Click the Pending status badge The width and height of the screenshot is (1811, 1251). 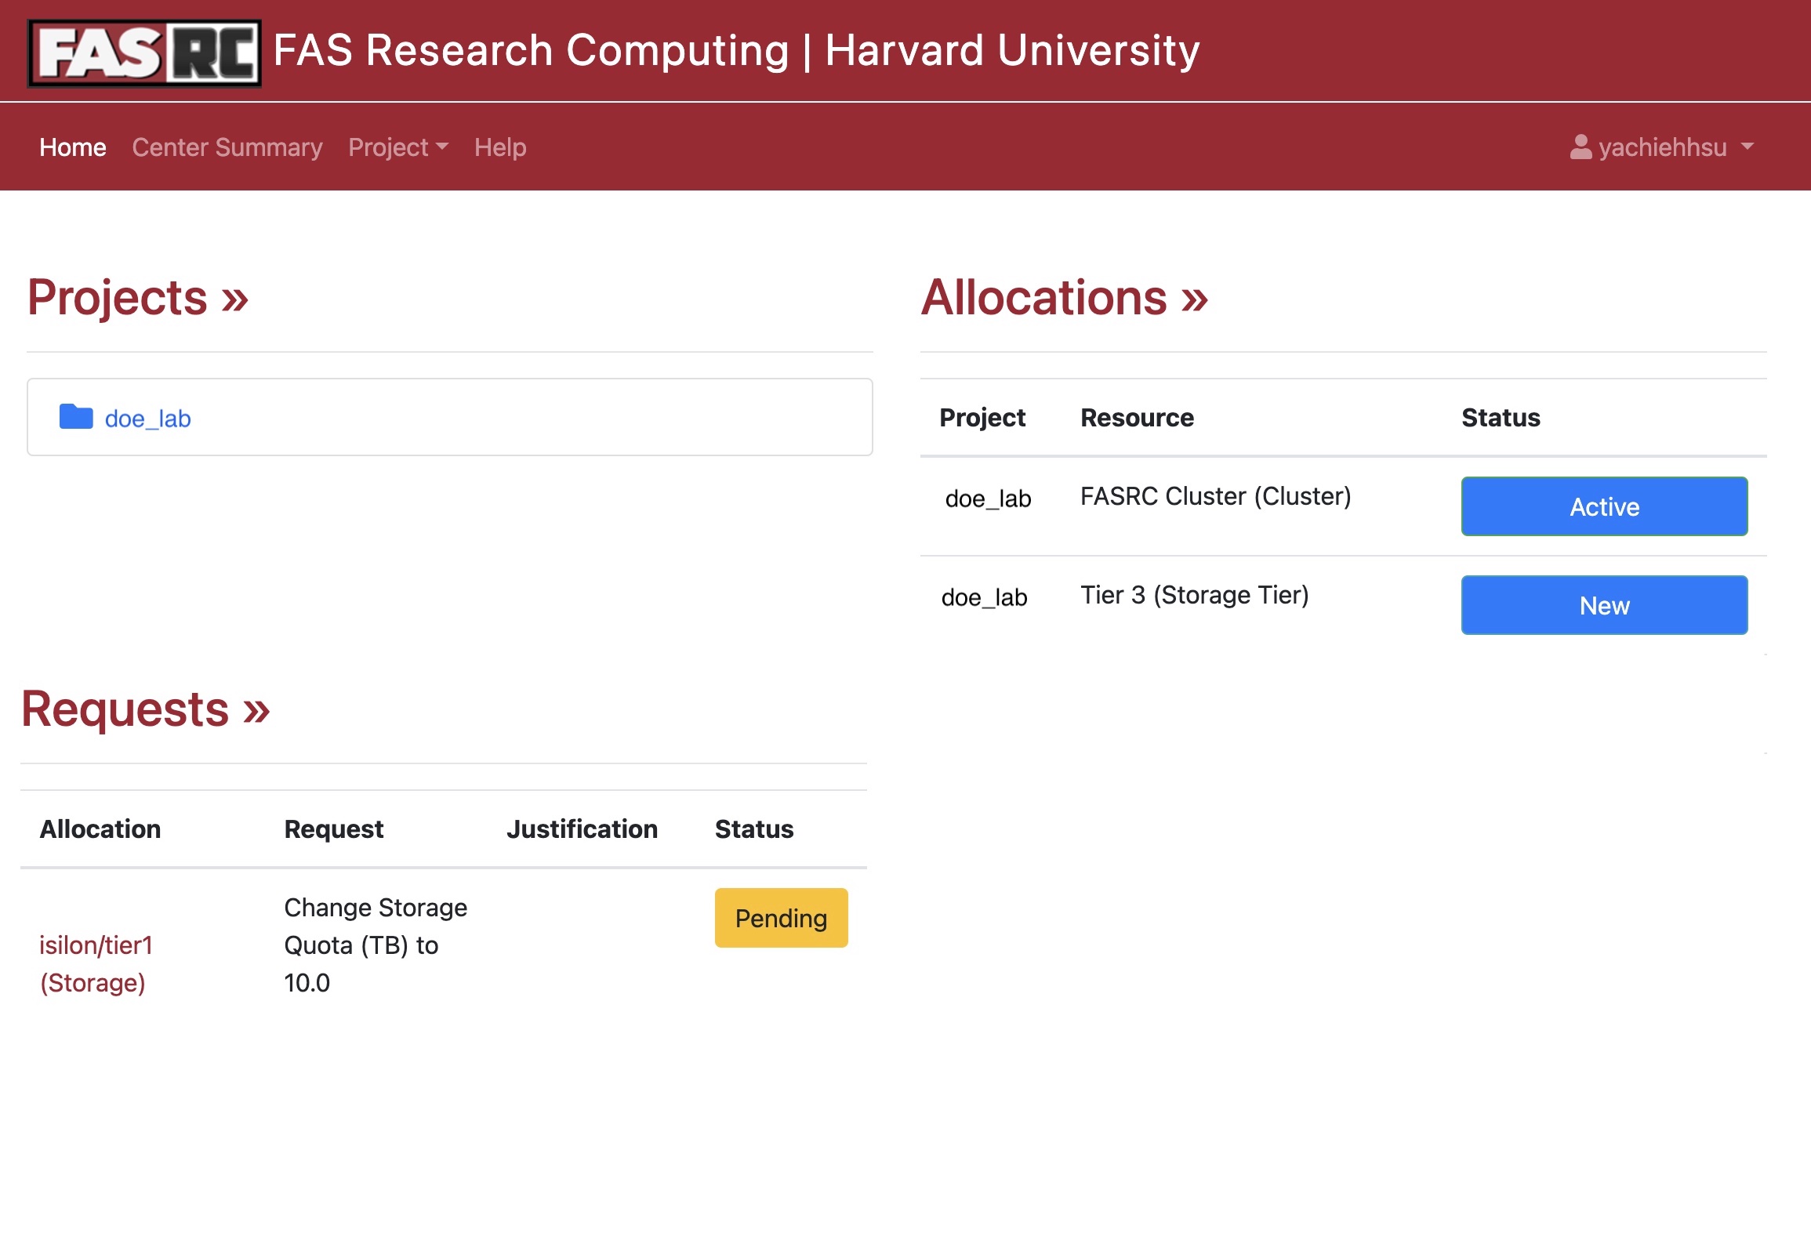(x=781, y=918)
